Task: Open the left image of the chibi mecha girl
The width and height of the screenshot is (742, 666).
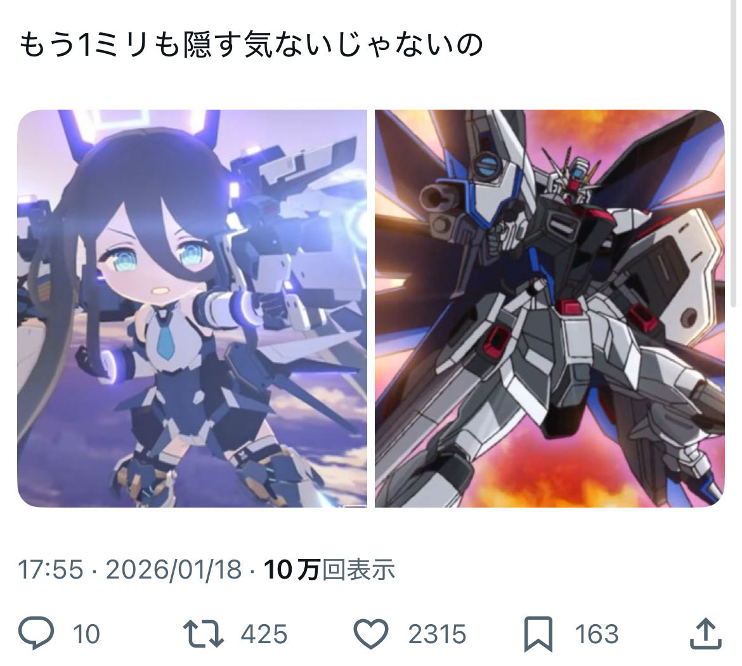Action: [x=192, y=308]
